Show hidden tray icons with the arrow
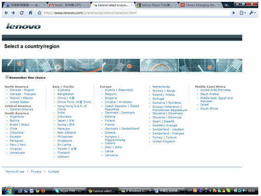The image size is (261, 196). [210, 190]
